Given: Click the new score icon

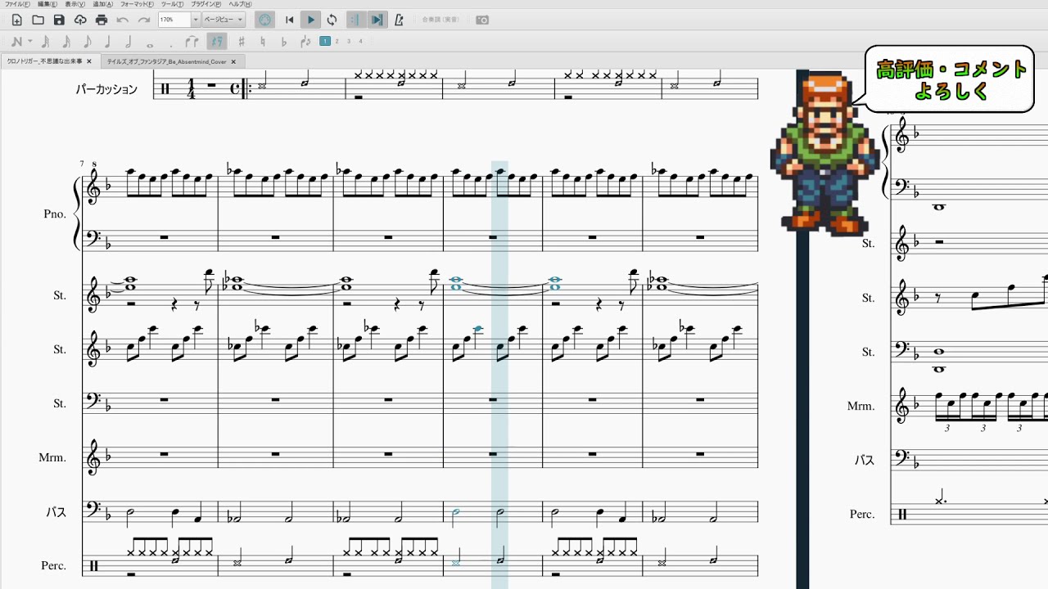Looking at the screenshot, I should (x=16, y=20).
